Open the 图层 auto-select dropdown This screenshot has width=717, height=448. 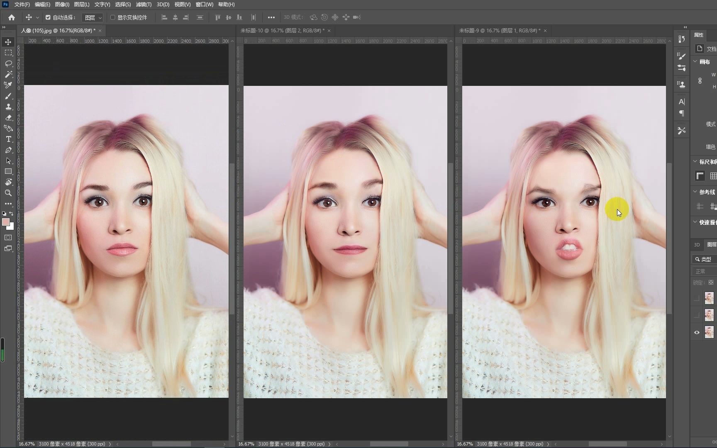(92, 17)
